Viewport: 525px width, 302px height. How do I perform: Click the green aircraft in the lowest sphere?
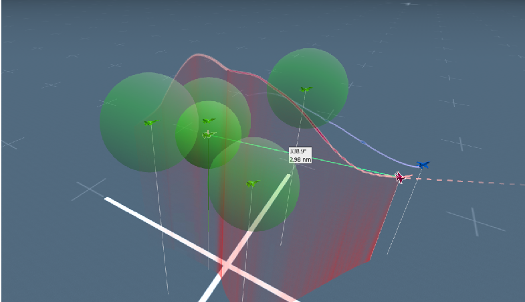(x=253, y=183)
